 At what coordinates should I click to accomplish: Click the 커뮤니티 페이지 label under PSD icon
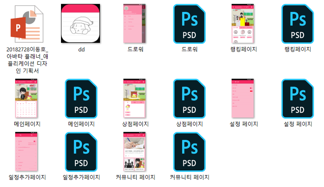click(190, 177)
